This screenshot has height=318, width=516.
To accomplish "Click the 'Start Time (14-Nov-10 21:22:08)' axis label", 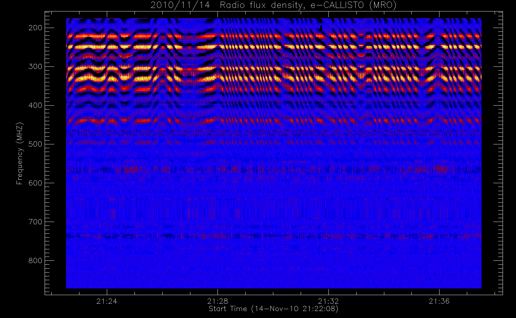I will pos(273,309).
